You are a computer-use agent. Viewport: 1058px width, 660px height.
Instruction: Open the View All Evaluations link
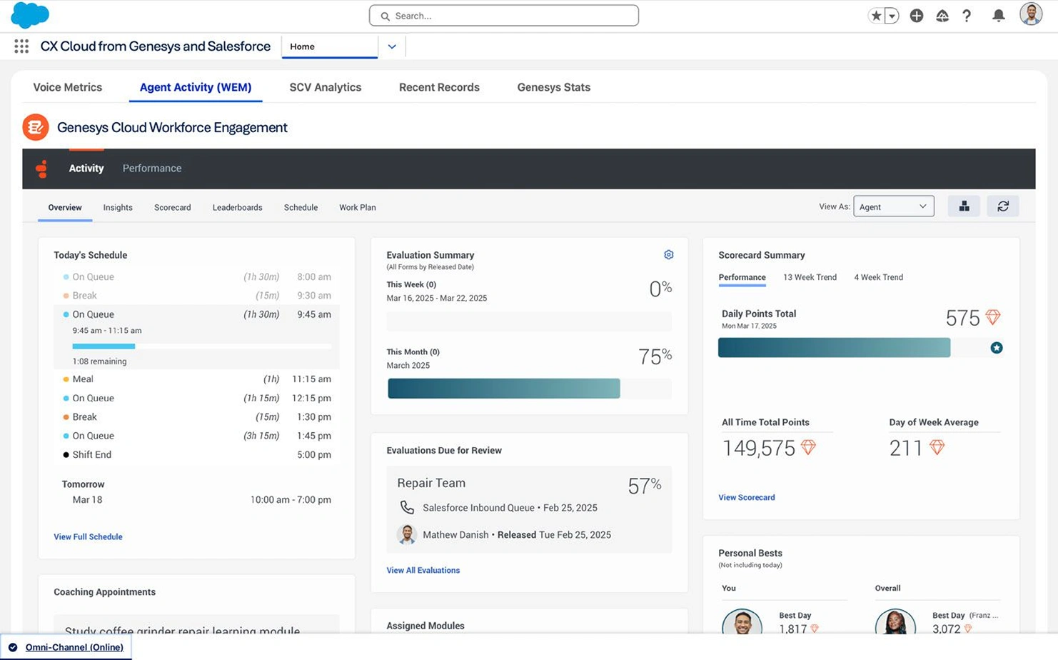(x=423, y=570)
